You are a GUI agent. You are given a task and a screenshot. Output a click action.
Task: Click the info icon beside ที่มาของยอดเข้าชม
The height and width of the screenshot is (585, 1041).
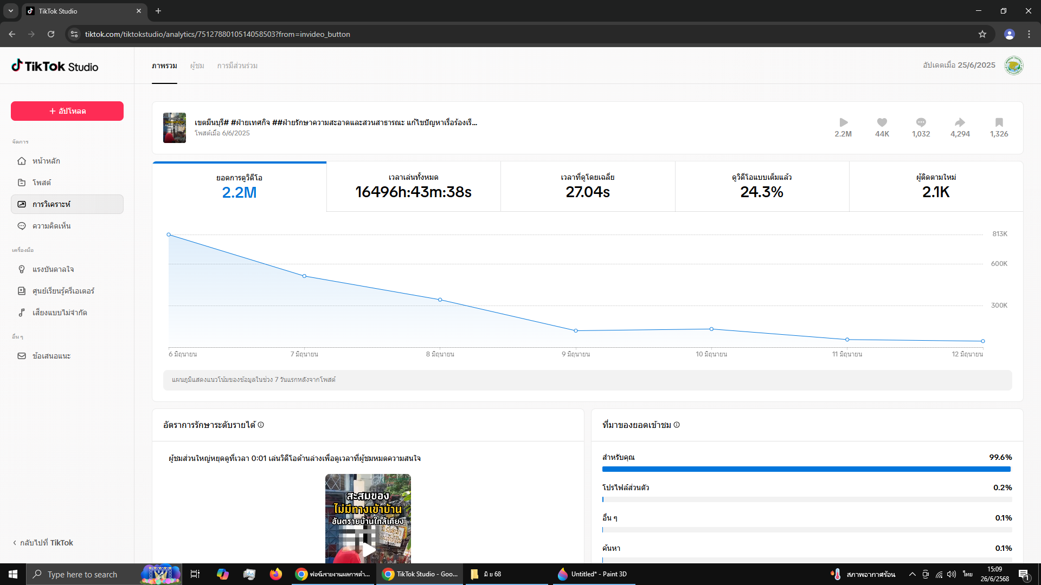[677, 425]
